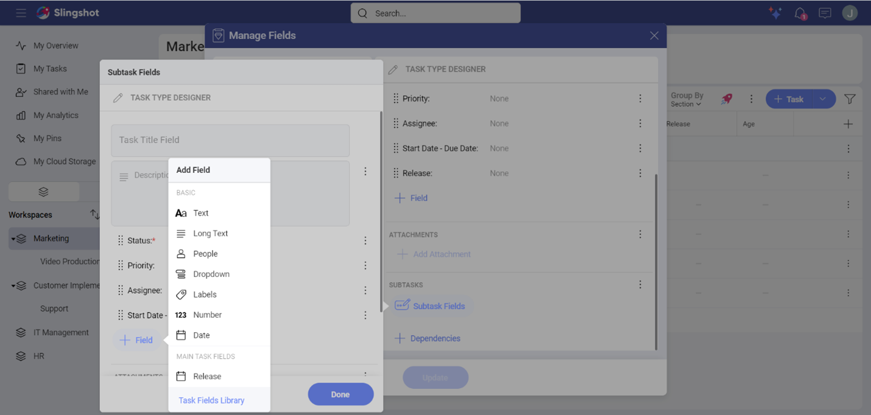
Task: Grab the subtask Status drag handle
Action: pos(121,241)
